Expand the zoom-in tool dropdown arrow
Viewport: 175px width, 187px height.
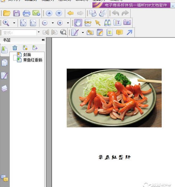click(x=14, y=23)
